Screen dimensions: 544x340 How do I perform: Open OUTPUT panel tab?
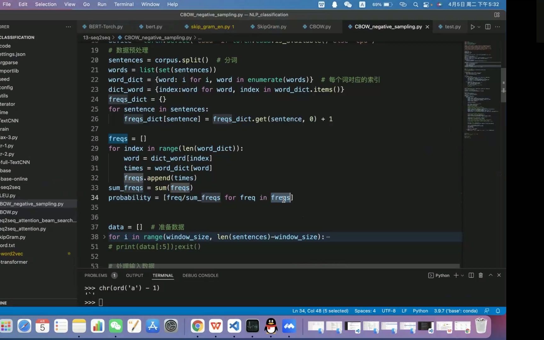tap(135, 275)
